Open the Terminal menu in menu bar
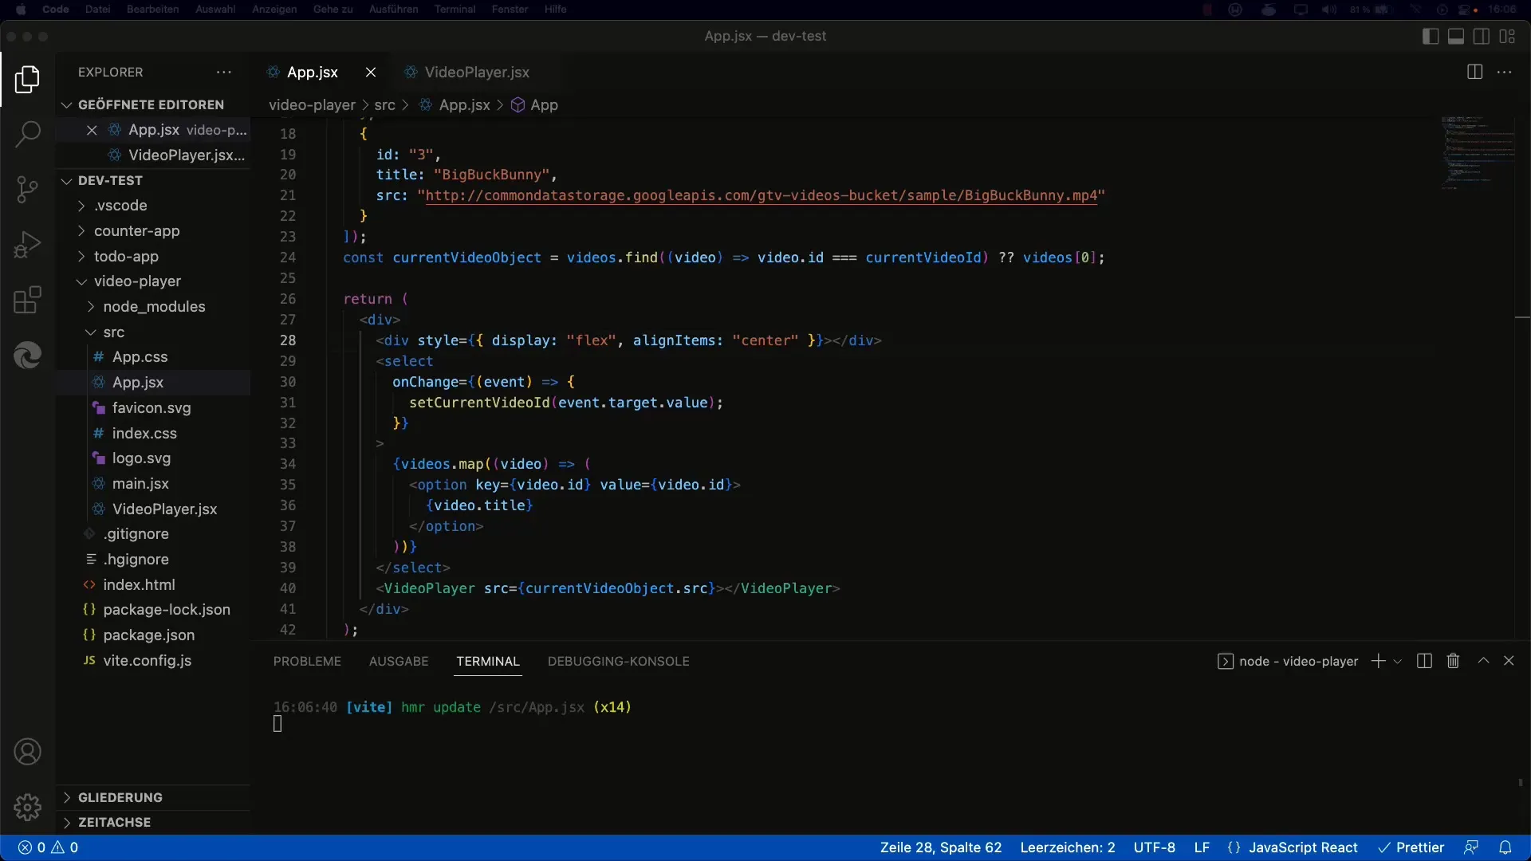The width and height of the screenshot is (1531, 861). point(455,10)
